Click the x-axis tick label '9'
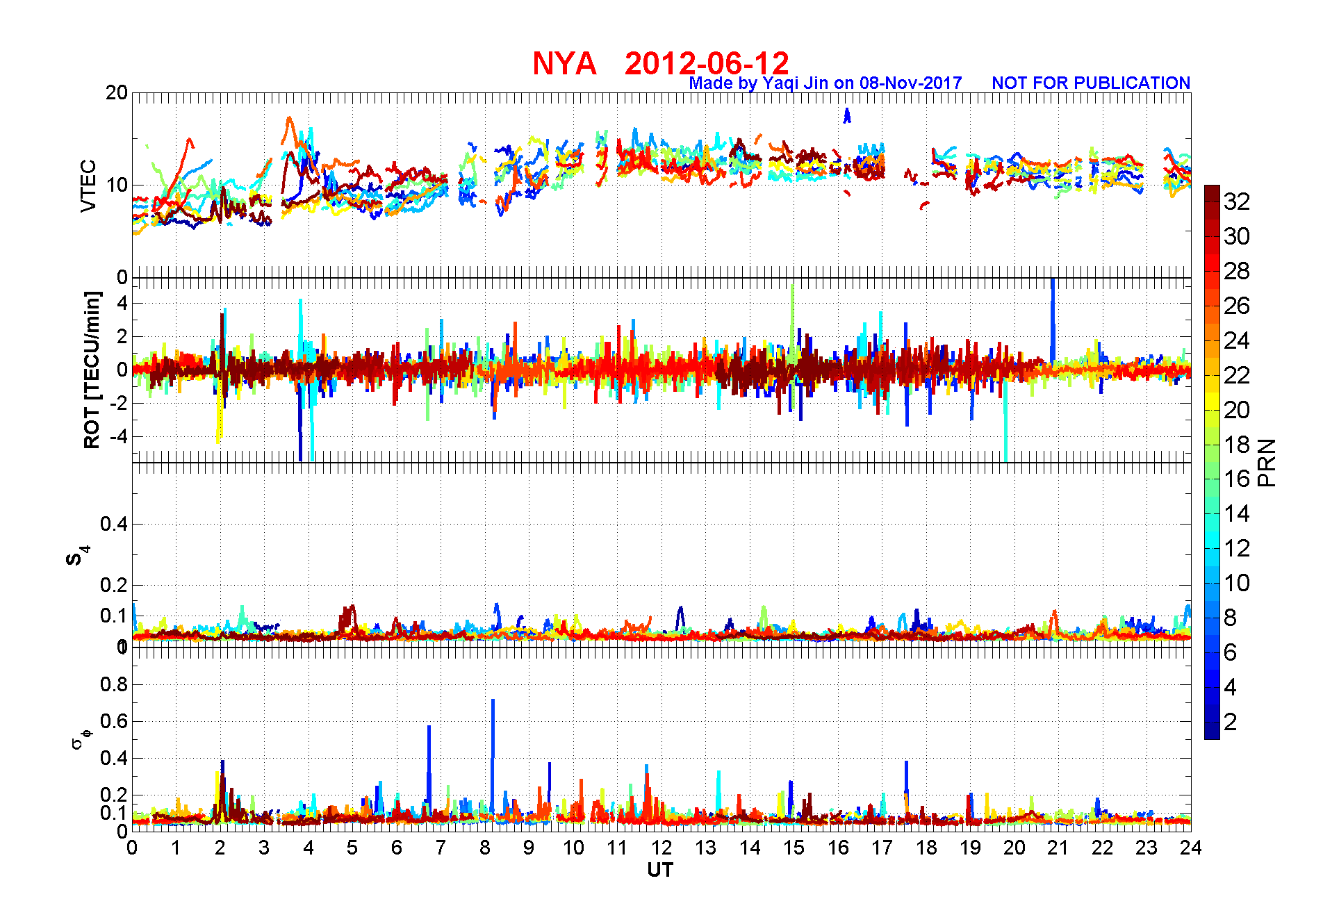 point(529,848)
